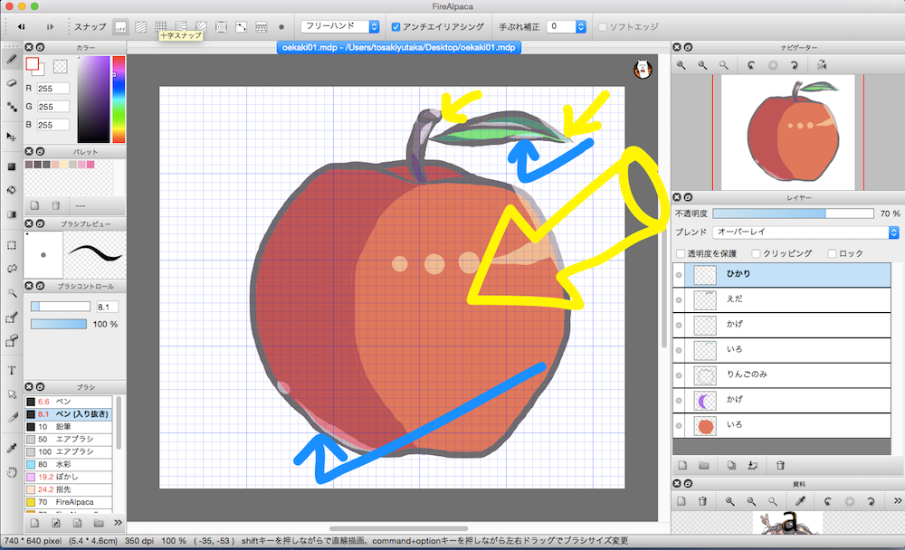Create a new layer folder

coord(704,465)
